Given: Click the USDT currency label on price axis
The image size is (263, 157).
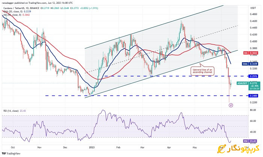Looking at the screenshot, I should [x=253, y=8].
